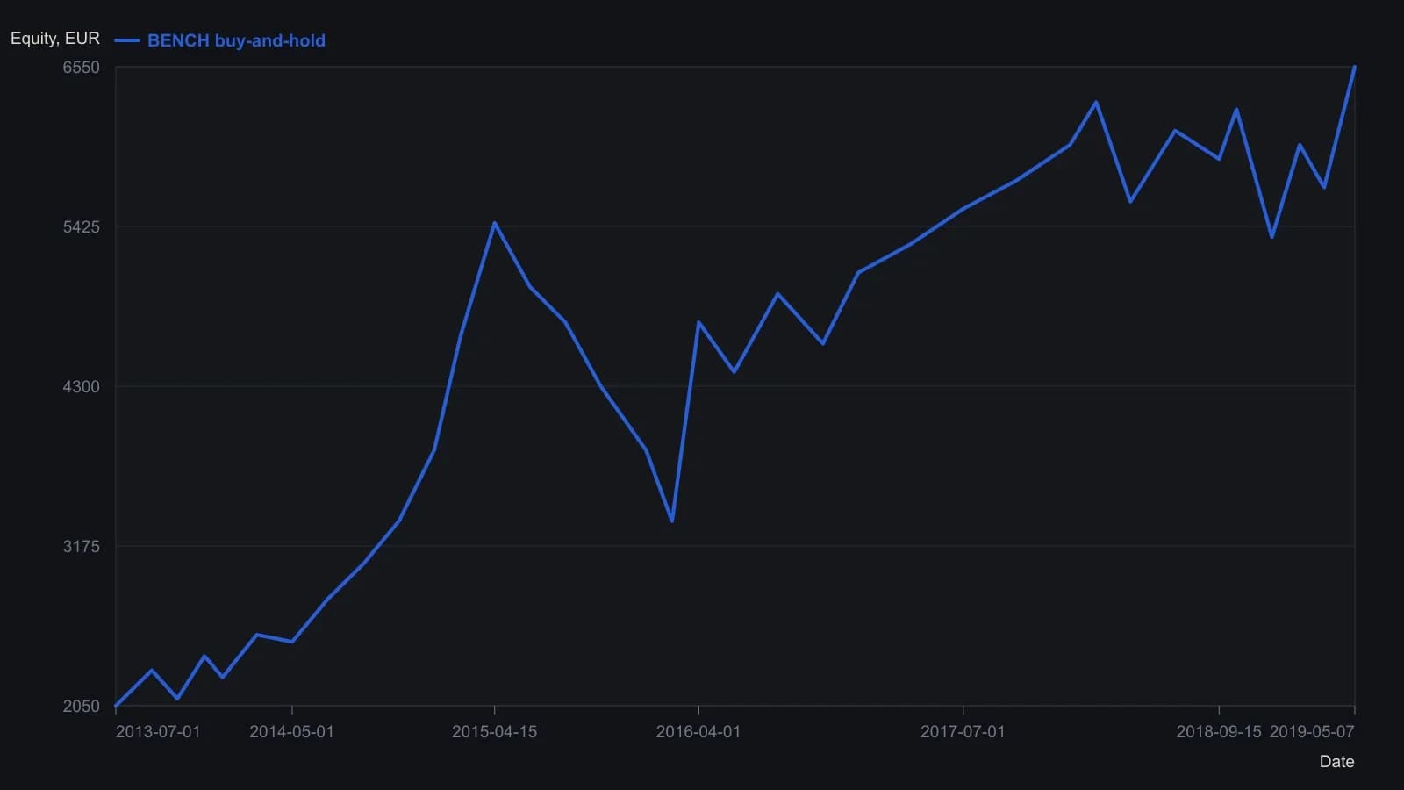1404x790 pixels.
Task: Click the blue legend line swatch
Action: click(x=127, y=40)
